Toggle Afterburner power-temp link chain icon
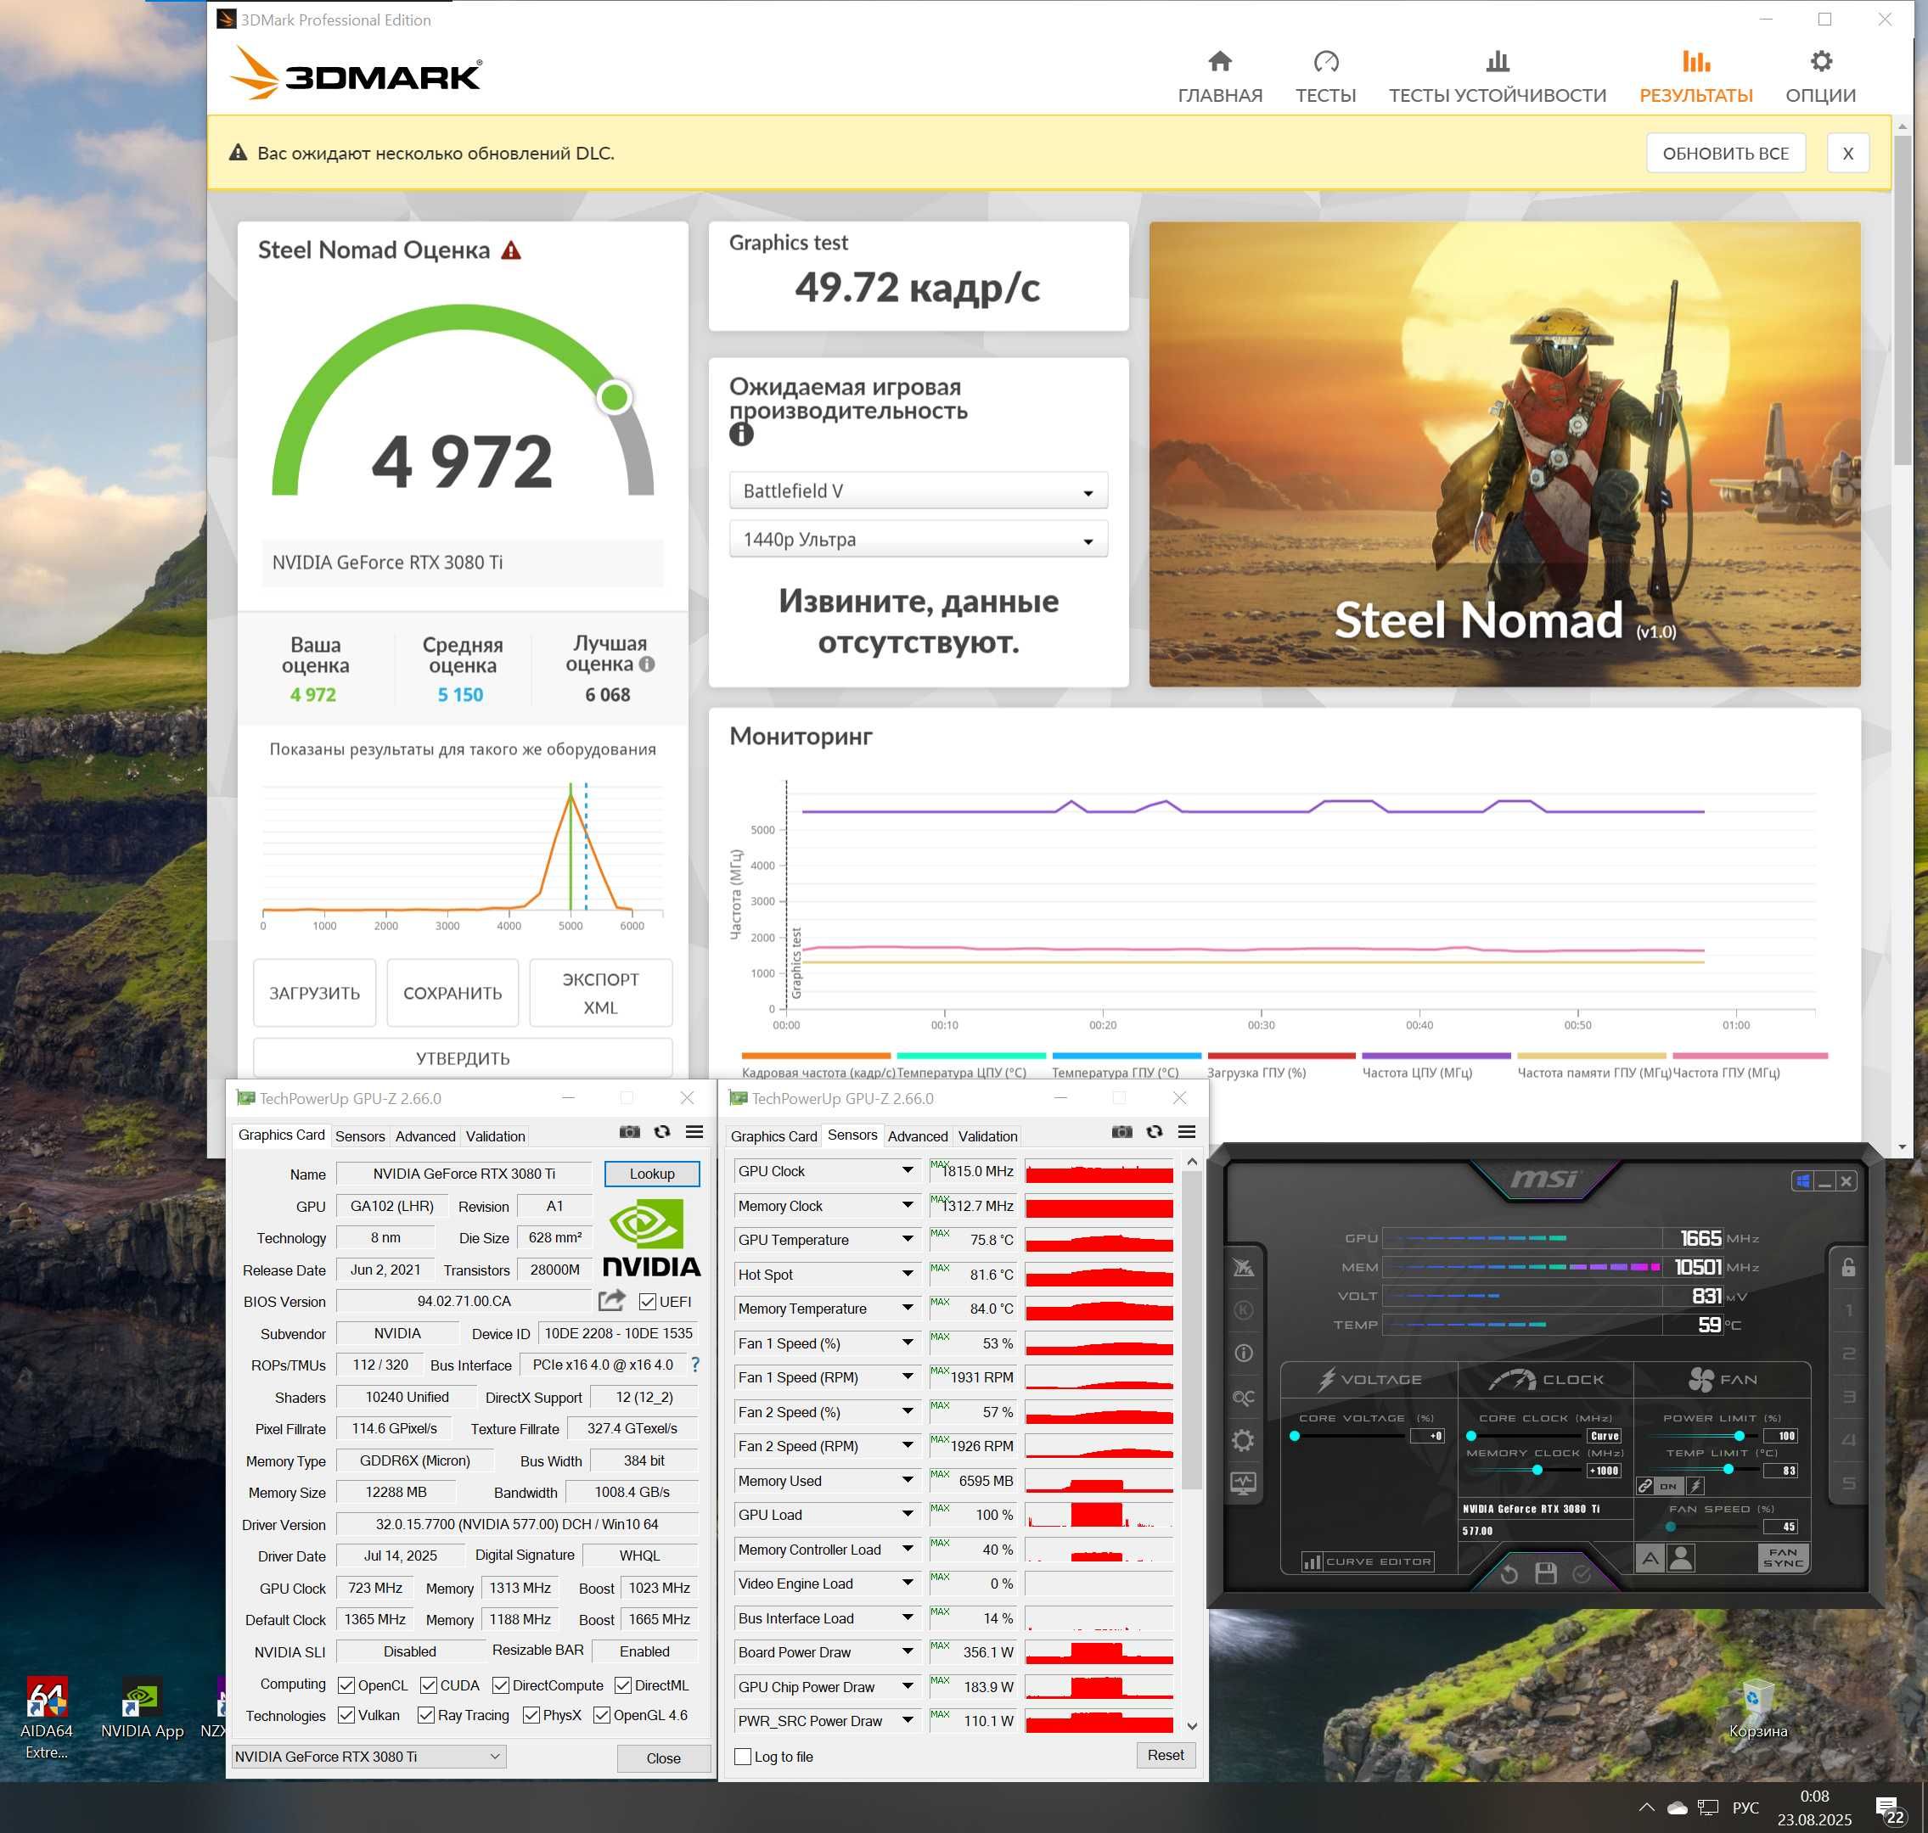This screenshot has height=1833, width=1928. pos(1645,1486)
